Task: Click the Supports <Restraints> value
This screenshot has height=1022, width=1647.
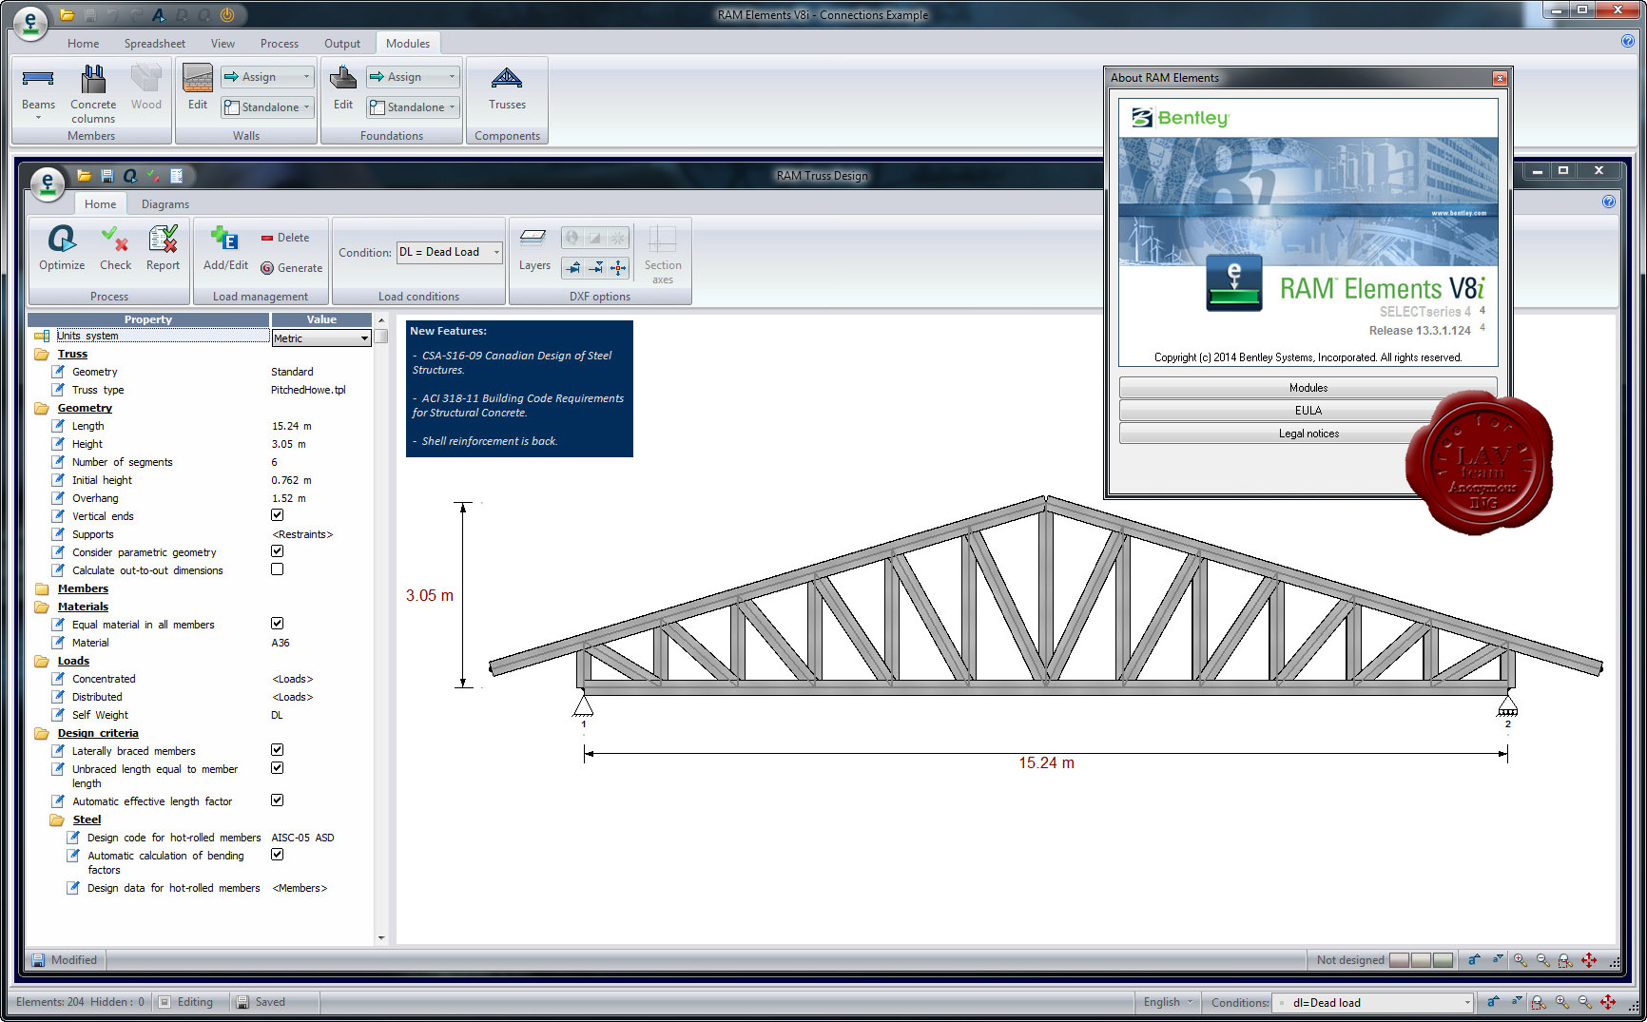Action: [x=302, y=534]
